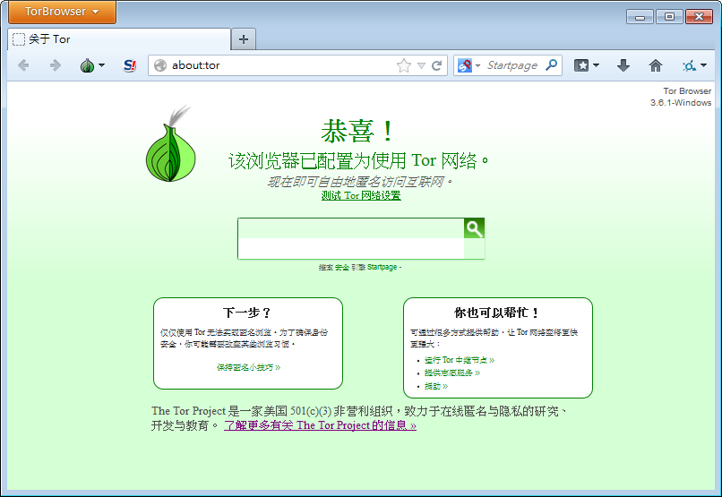This screenshot has width=722, height=497.
Task: Open the downloads arrow button
Action: pyautogui.click(x=623, y=65)
